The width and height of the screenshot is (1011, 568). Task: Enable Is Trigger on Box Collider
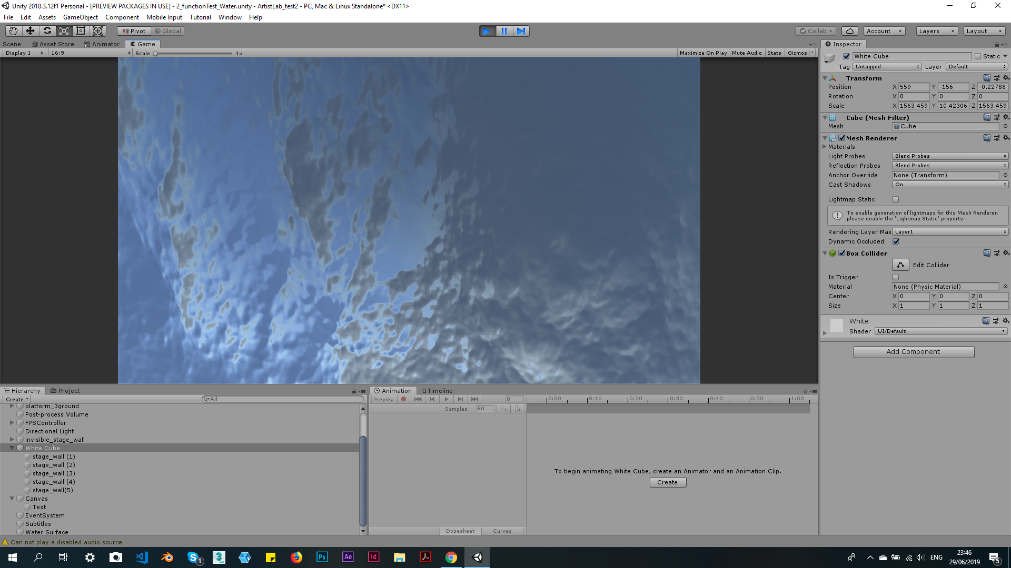click(896, 277)
